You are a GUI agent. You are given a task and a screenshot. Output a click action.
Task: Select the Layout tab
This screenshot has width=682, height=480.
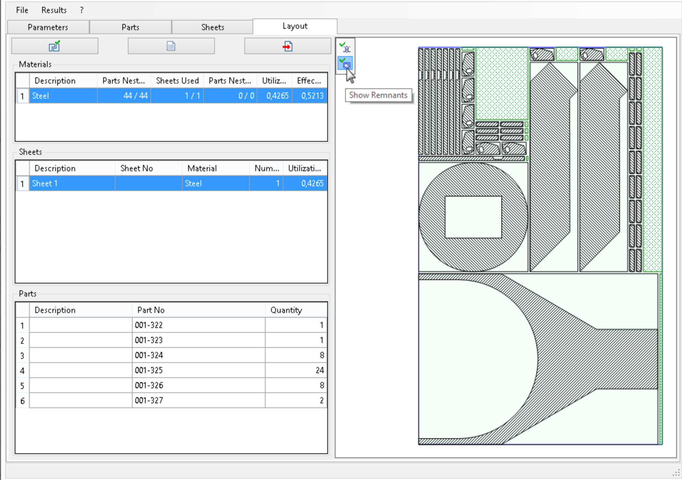point(295,26)
